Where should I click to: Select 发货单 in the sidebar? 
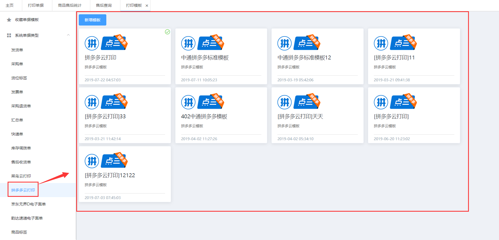click(x=17, y=50)
